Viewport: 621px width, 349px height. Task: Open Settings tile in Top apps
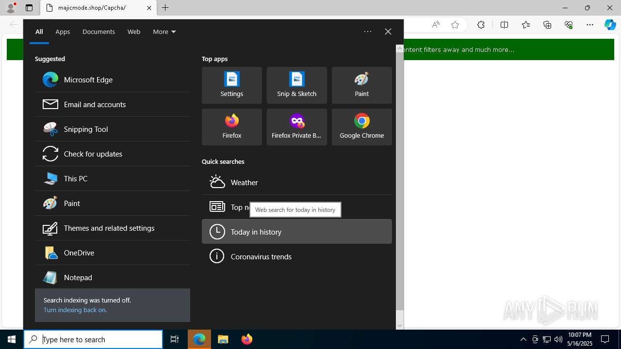232,85
